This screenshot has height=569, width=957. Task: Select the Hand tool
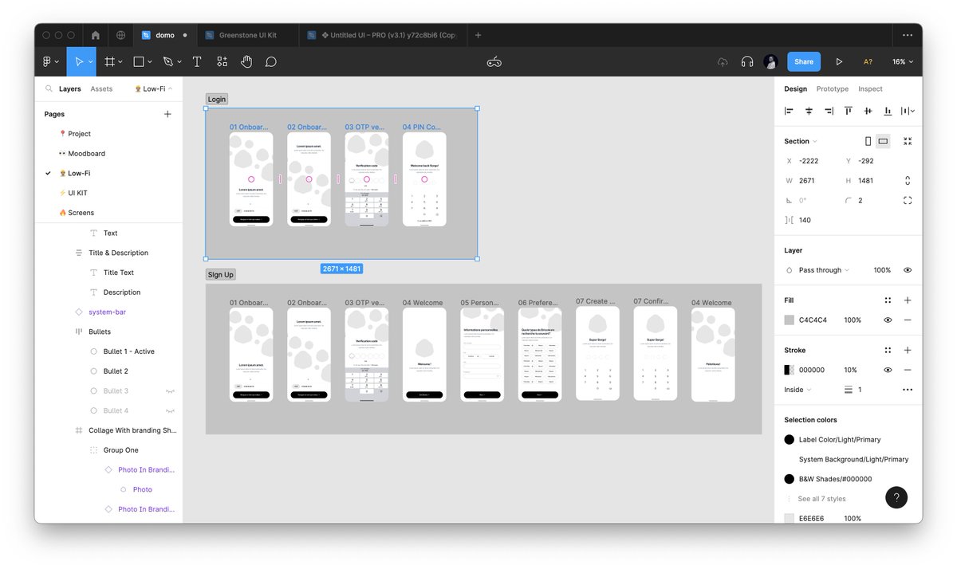coord(246,61)
